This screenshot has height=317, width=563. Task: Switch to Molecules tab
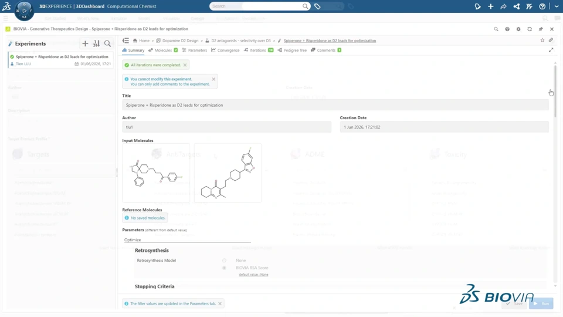pyautogui.click(x=163, y=50)
